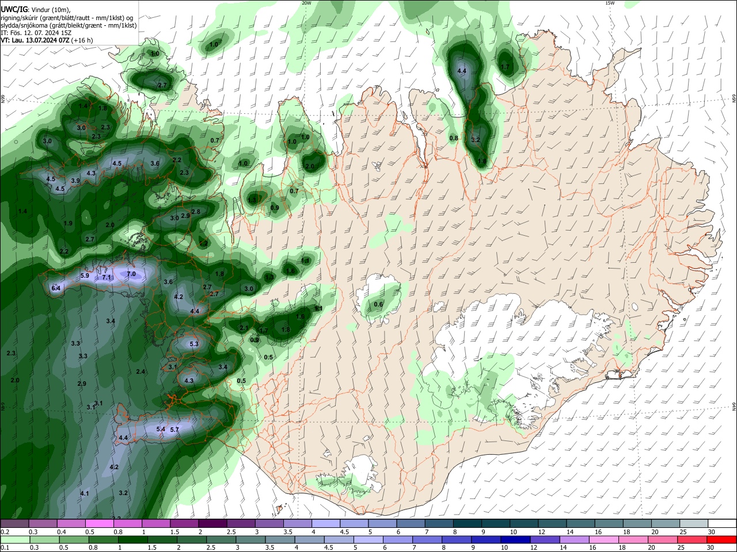Click the 7.0 precipitation value on the map
Screen dimensions: 737x552
coord(131,274)
